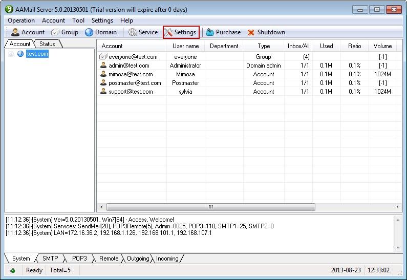Switch to the System log tab
Viewport: 407px width, 280px height.
pyautogui.click(x=21, y=259)
